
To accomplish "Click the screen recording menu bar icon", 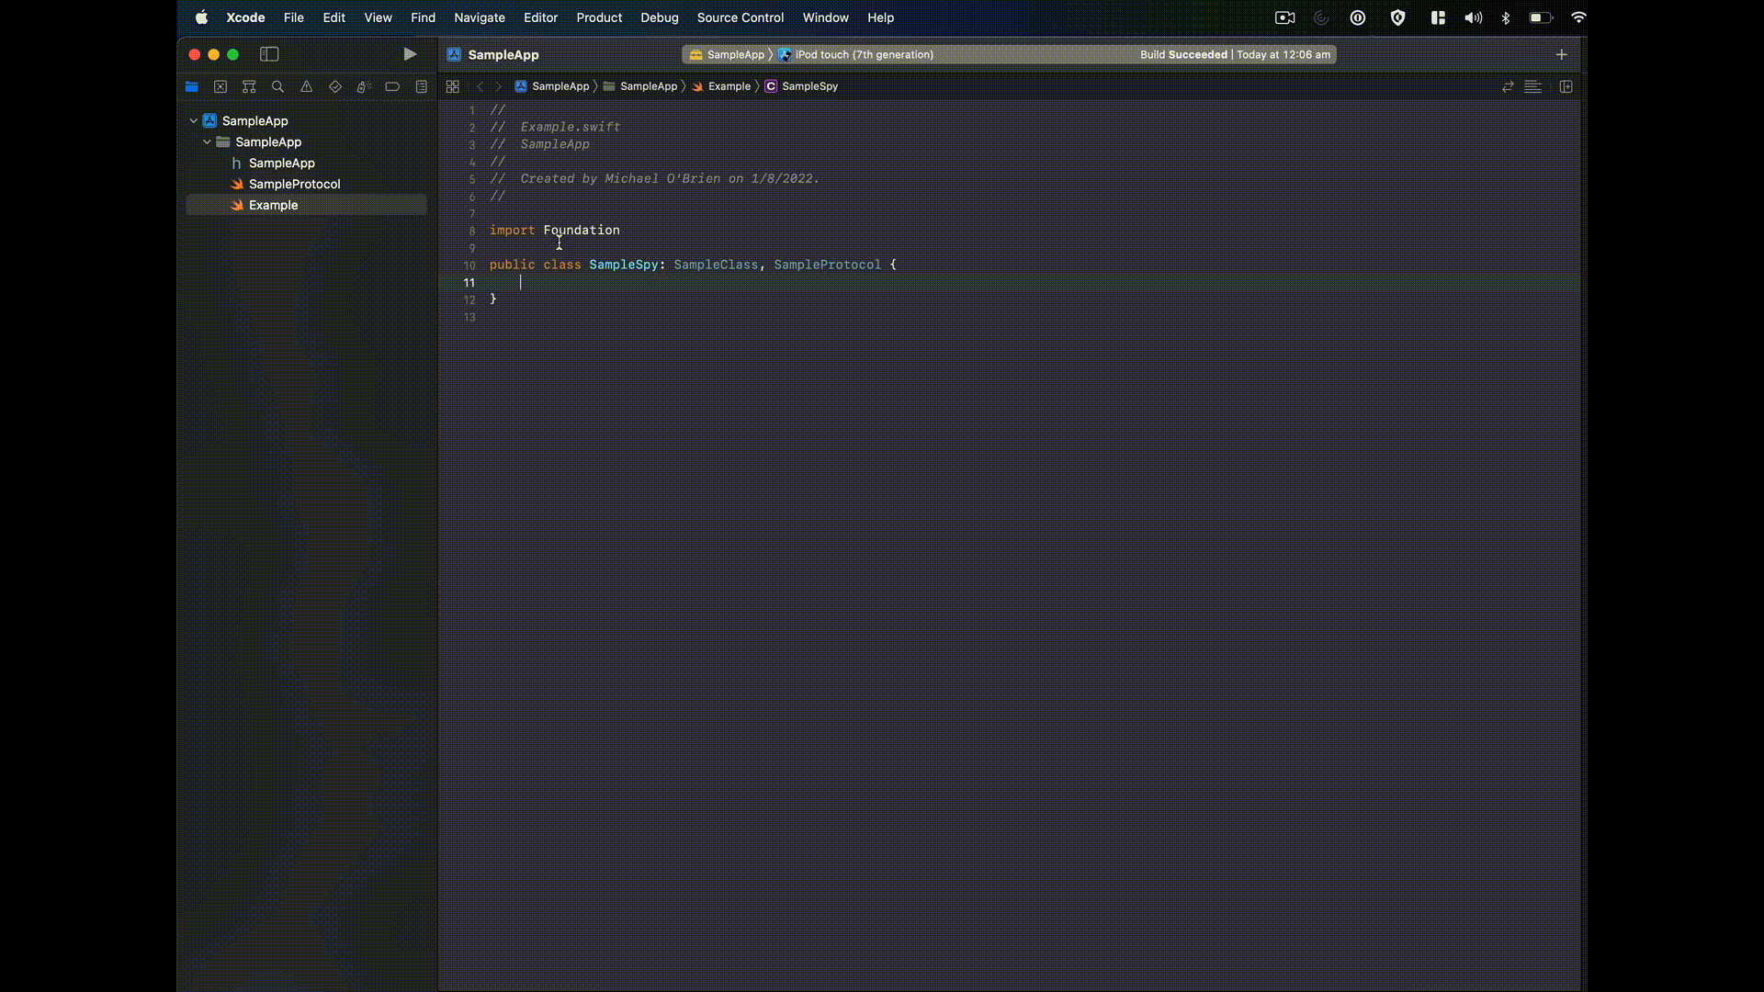I will [x=1285, y=17].
